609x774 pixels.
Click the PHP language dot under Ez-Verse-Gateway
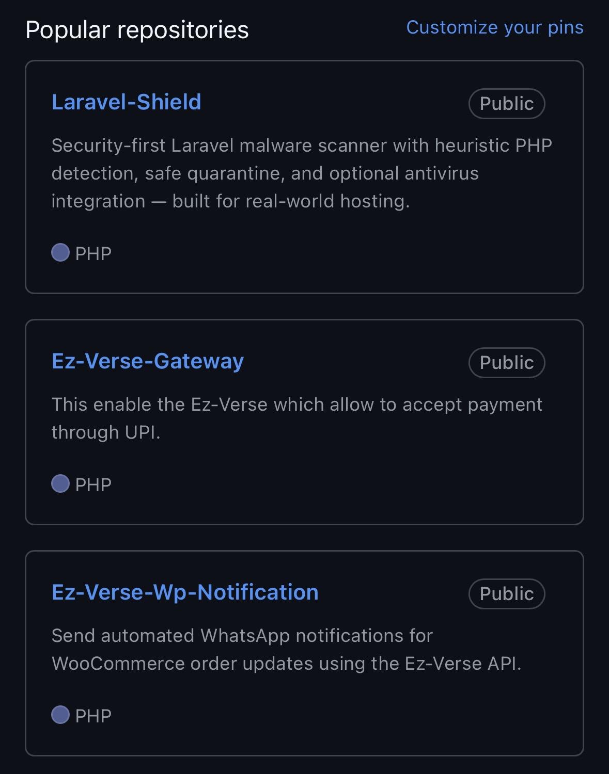tap(60, 483)
